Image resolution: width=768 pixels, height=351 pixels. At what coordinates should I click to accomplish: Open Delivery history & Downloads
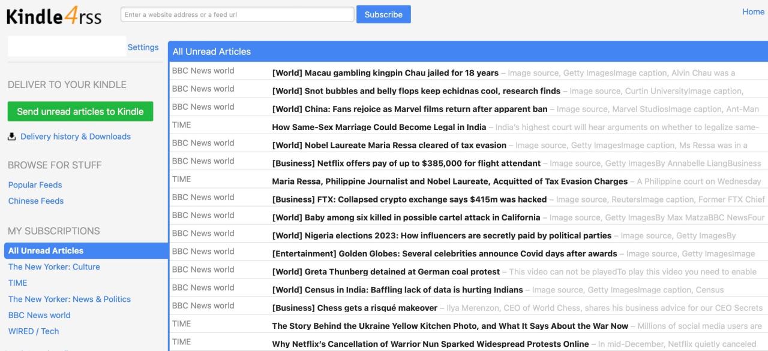coord(76,137)
